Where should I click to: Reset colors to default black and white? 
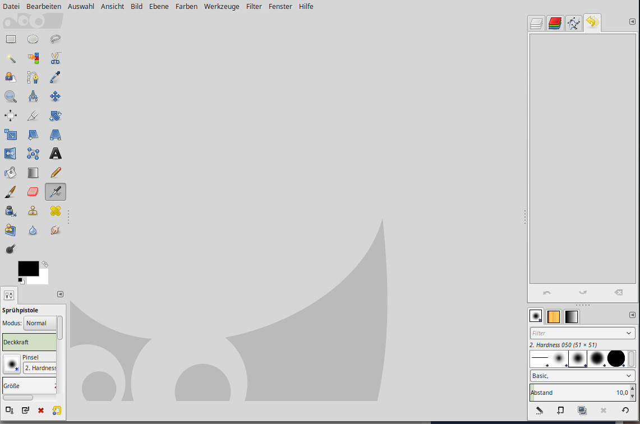point(21,281)
